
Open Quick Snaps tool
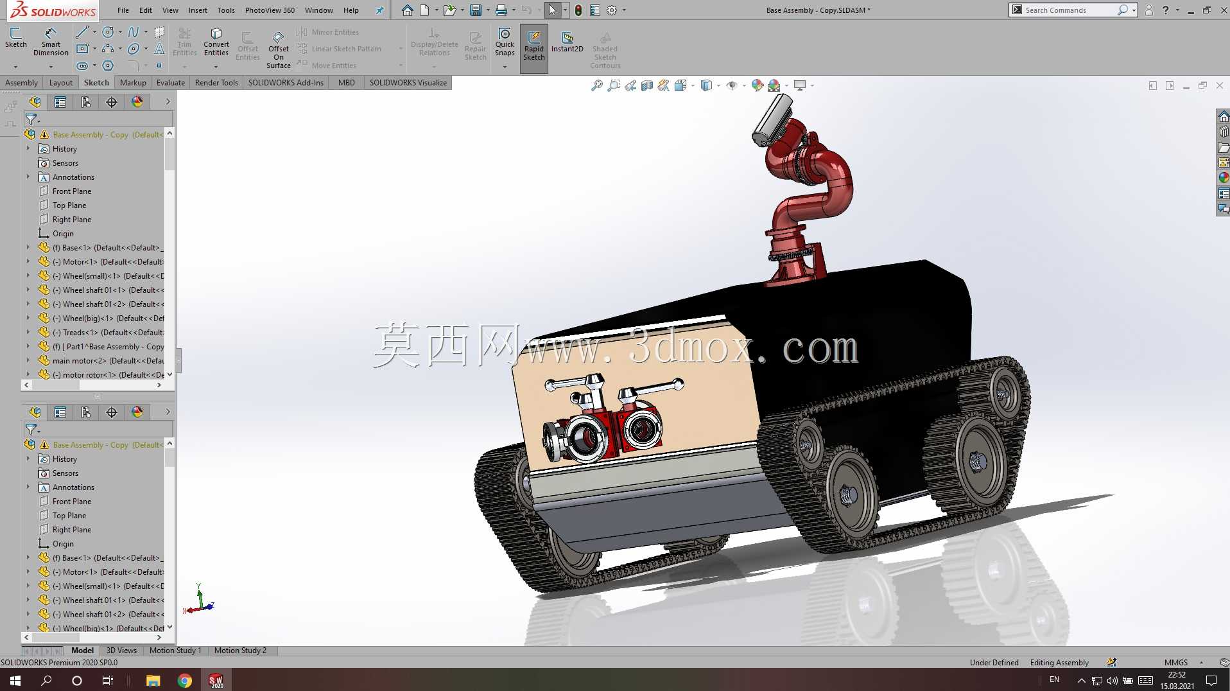pos(505,41)
